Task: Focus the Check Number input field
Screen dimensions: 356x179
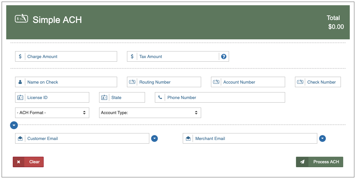Action: click(323, 82)
